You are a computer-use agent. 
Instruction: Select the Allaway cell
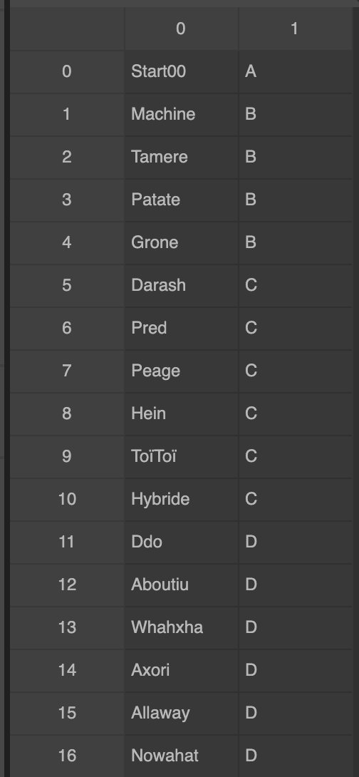coord(181,713)
